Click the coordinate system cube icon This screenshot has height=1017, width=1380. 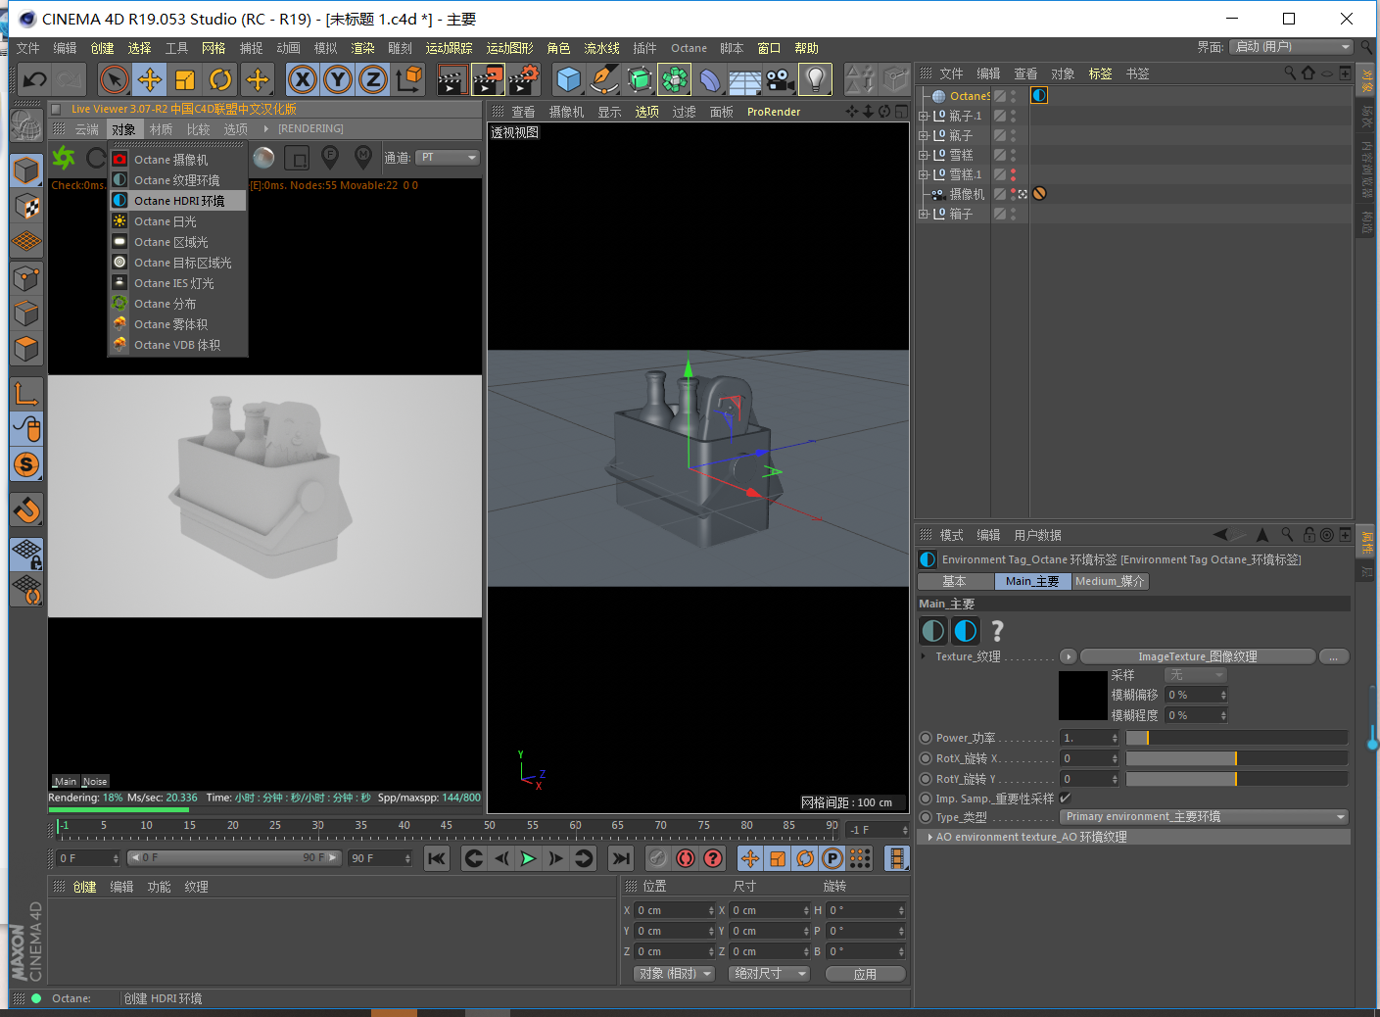pos(409,79)
